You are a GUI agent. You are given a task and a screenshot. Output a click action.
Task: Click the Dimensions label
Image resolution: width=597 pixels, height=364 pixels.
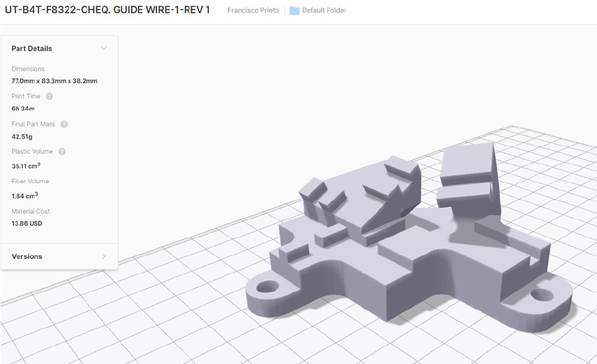coord(28,69)
